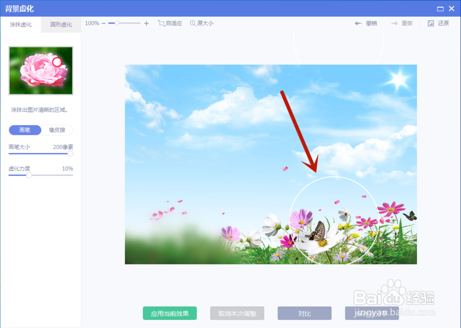This screenshot has height=328, width=461.
Task: Click the 100% zoom percentage text
Action: click(x=92, y=23)
